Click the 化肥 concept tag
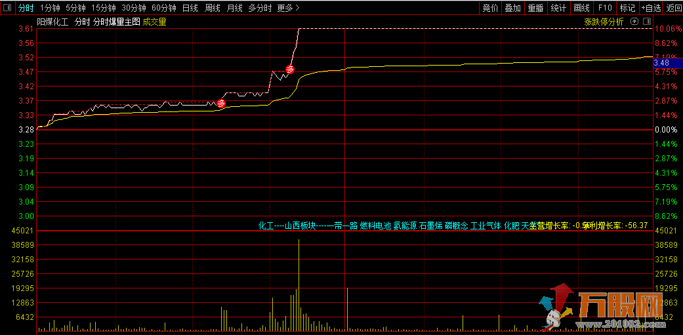The height and width of the screenshot is (335, 683). click(512, 226)
